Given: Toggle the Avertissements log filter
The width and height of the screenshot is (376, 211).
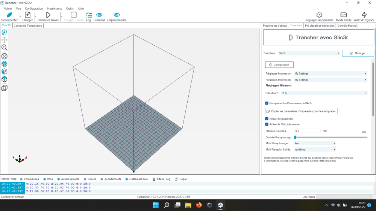Looking at the screenshot, I should pyautogui.click(x=68, y=179).
